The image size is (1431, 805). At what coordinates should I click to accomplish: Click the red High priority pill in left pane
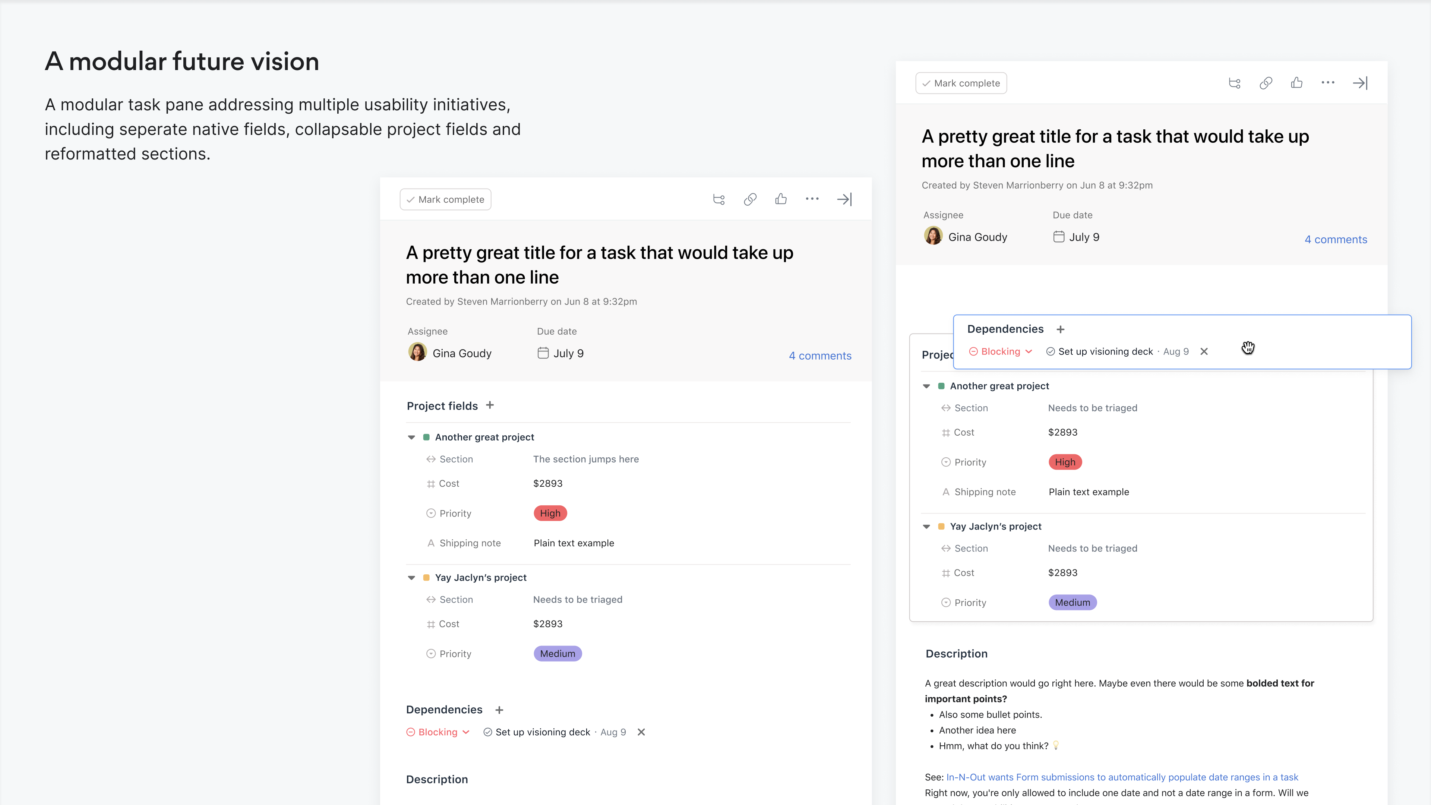click(550, 513)
